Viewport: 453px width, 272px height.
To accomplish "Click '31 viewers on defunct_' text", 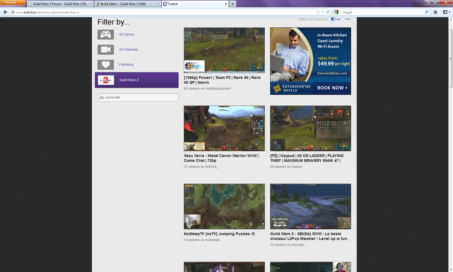I will pyautogui.click(x=201, y=167).
